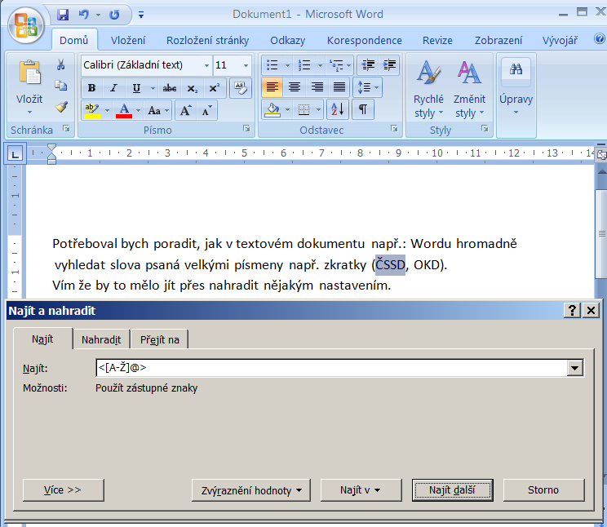Toggle bulleted list
The height and width of the screenshot is (527, 607).
click(272, 64)
